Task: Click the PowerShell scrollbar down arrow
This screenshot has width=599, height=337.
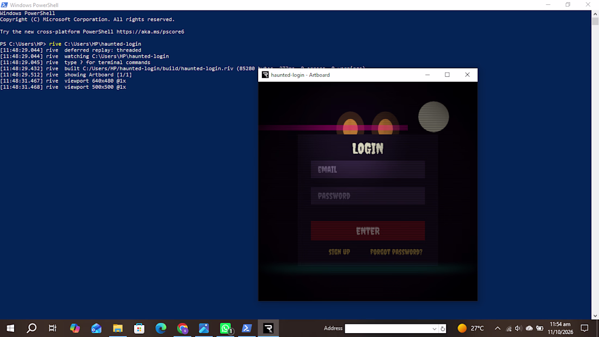Action: [x=595, y=316]
